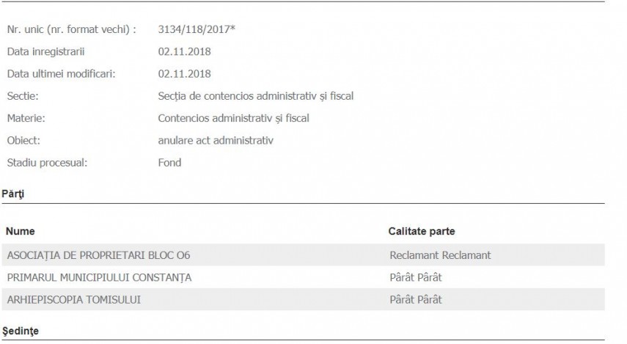627x344 pixels.
Task: Select the 'Secția de contencios administrativ și fiscal' text
Action: pyautogui.click(x=257, y=96)
